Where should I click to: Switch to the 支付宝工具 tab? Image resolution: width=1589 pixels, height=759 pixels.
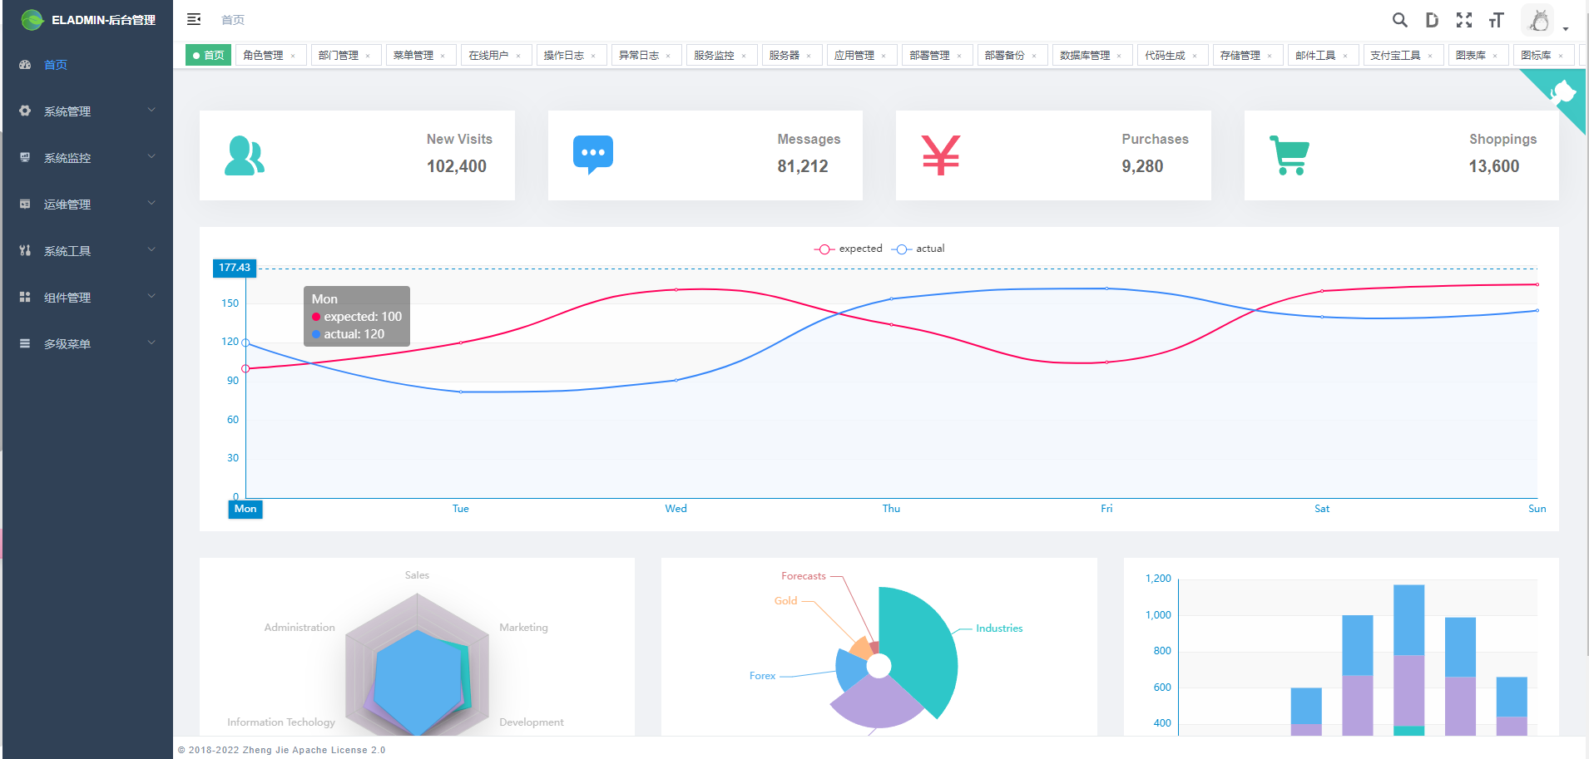[x=1403, y=55]
